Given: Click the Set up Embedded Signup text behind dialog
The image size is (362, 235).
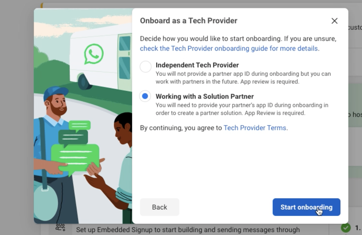Looking at the screenshot, I should pos(188,230).
